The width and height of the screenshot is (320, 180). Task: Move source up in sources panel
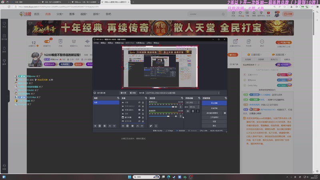pyautogui.click(x=138, y=126)
